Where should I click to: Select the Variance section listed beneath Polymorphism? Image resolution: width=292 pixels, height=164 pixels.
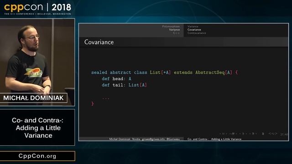click(x=174, y=30)
